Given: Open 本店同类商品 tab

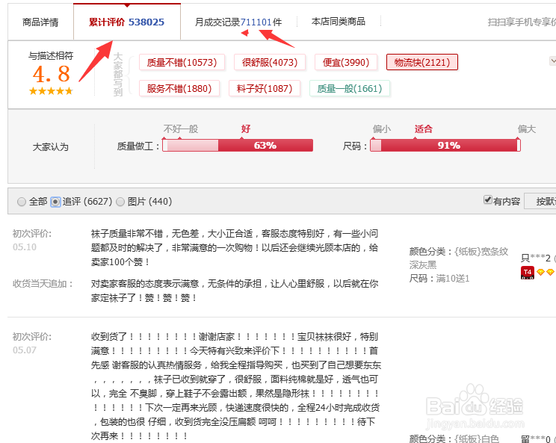Looking at the screenshot, I should point(339,22).
